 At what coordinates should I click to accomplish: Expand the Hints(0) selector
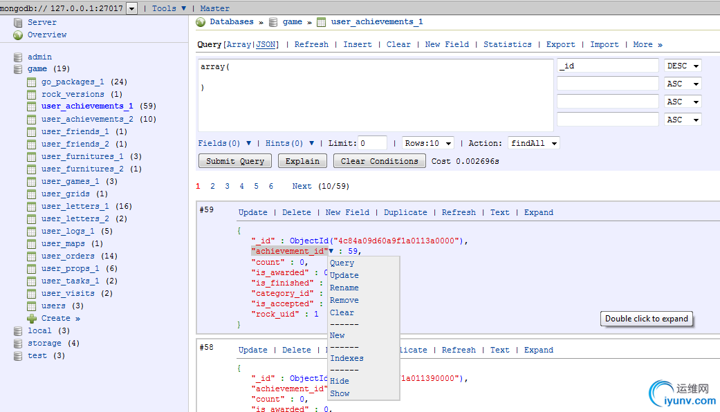click(290, 143)
